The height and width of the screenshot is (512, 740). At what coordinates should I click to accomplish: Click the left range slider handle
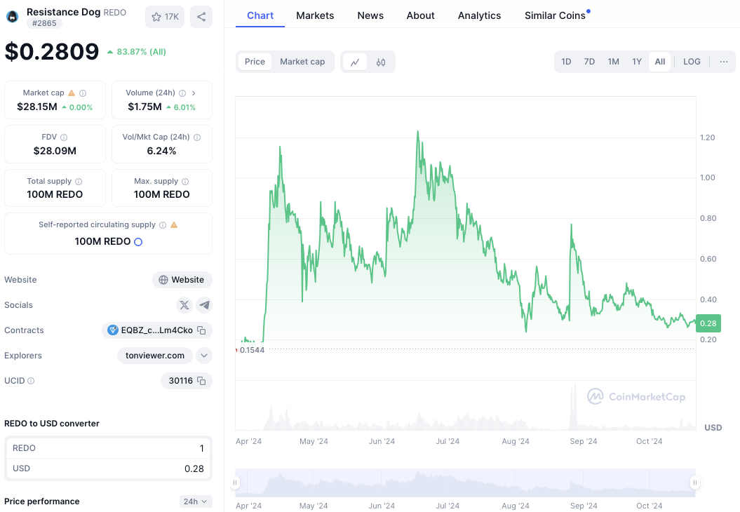(236, 483)
